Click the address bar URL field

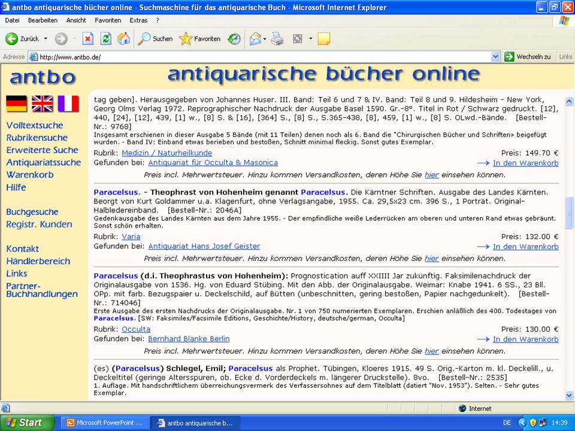point(264,57)
